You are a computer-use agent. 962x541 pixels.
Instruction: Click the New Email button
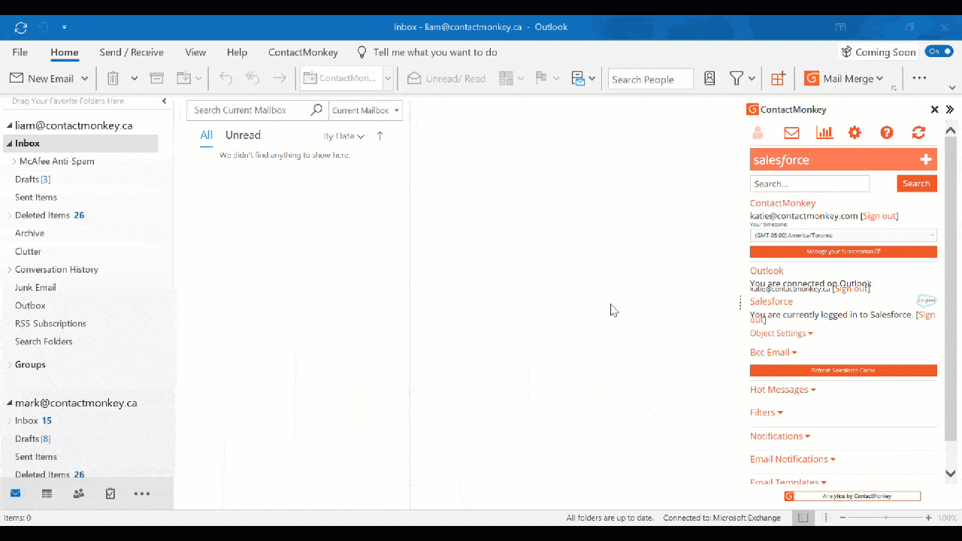coord(42,78)
